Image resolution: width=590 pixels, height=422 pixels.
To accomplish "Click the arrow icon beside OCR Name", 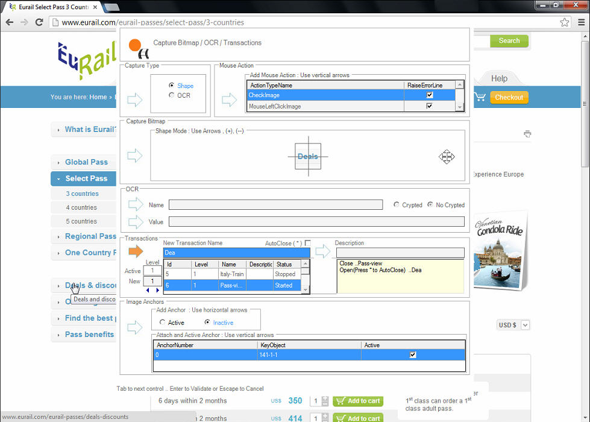I will coord(136,204).
